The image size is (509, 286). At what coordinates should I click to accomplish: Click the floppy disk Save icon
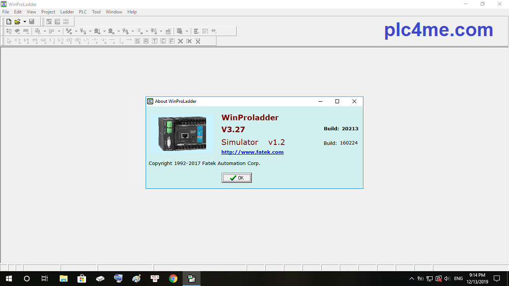pyautogui.click(x=32, y=22)
